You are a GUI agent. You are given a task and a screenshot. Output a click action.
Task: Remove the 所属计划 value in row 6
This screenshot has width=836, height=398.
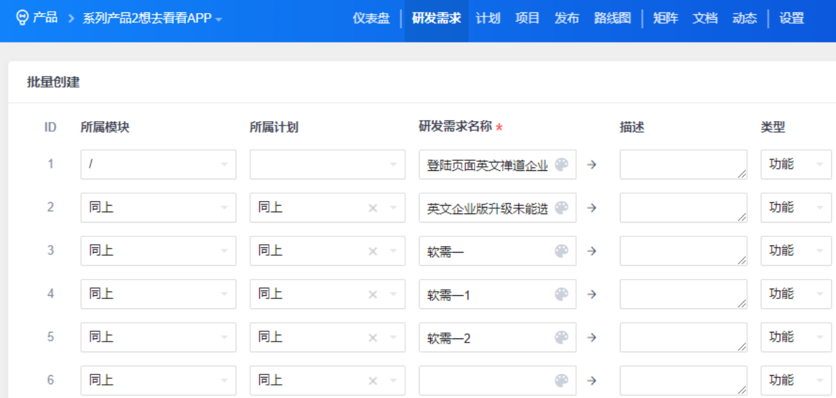373,381
